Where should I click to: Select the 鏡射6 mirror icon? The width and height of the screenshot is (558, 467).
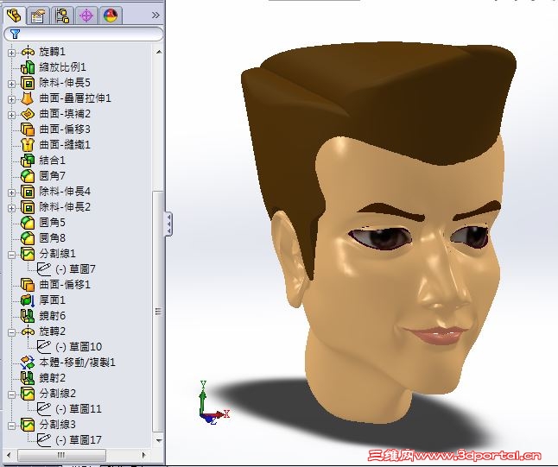pos(28,316)
